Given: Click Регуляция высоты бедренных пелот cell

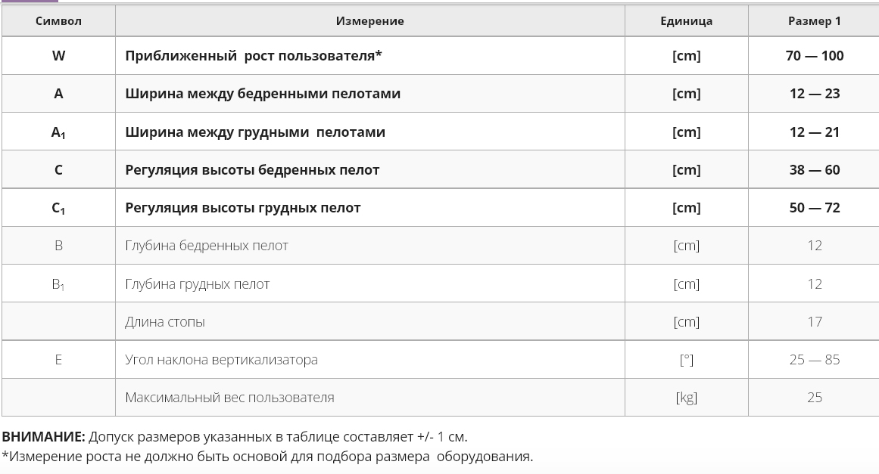Looking at the screenshot, I should pos(370,169).
